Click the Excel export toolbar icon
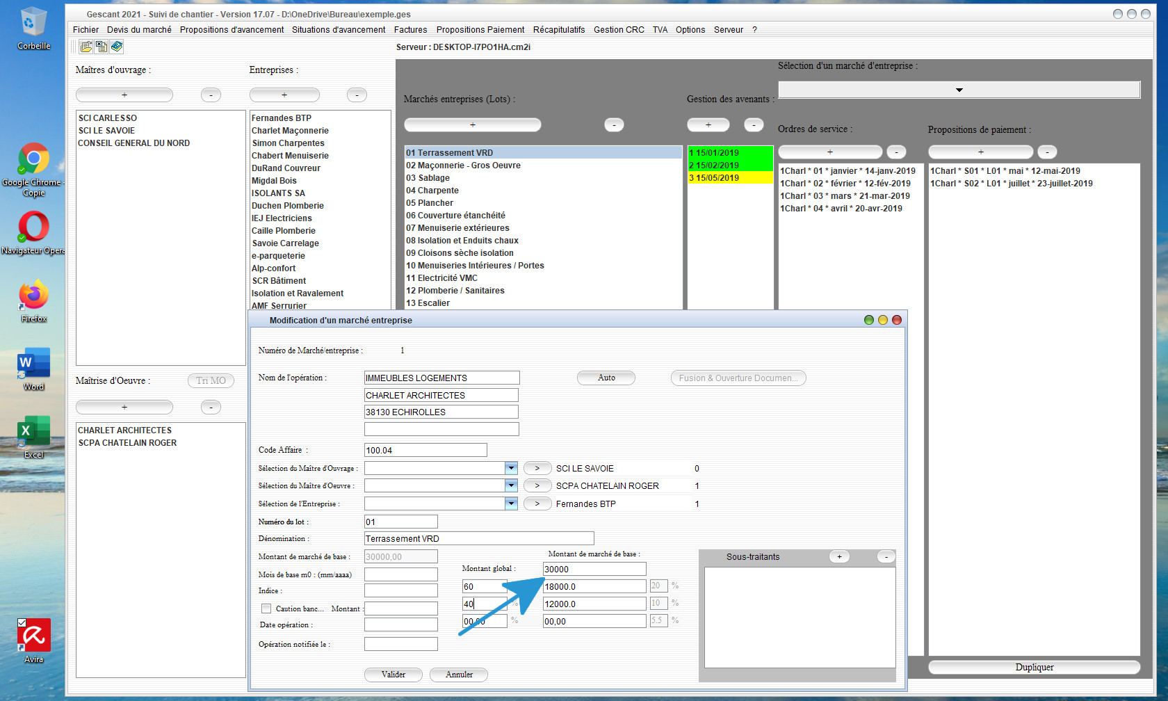 [x=102, y=47]
